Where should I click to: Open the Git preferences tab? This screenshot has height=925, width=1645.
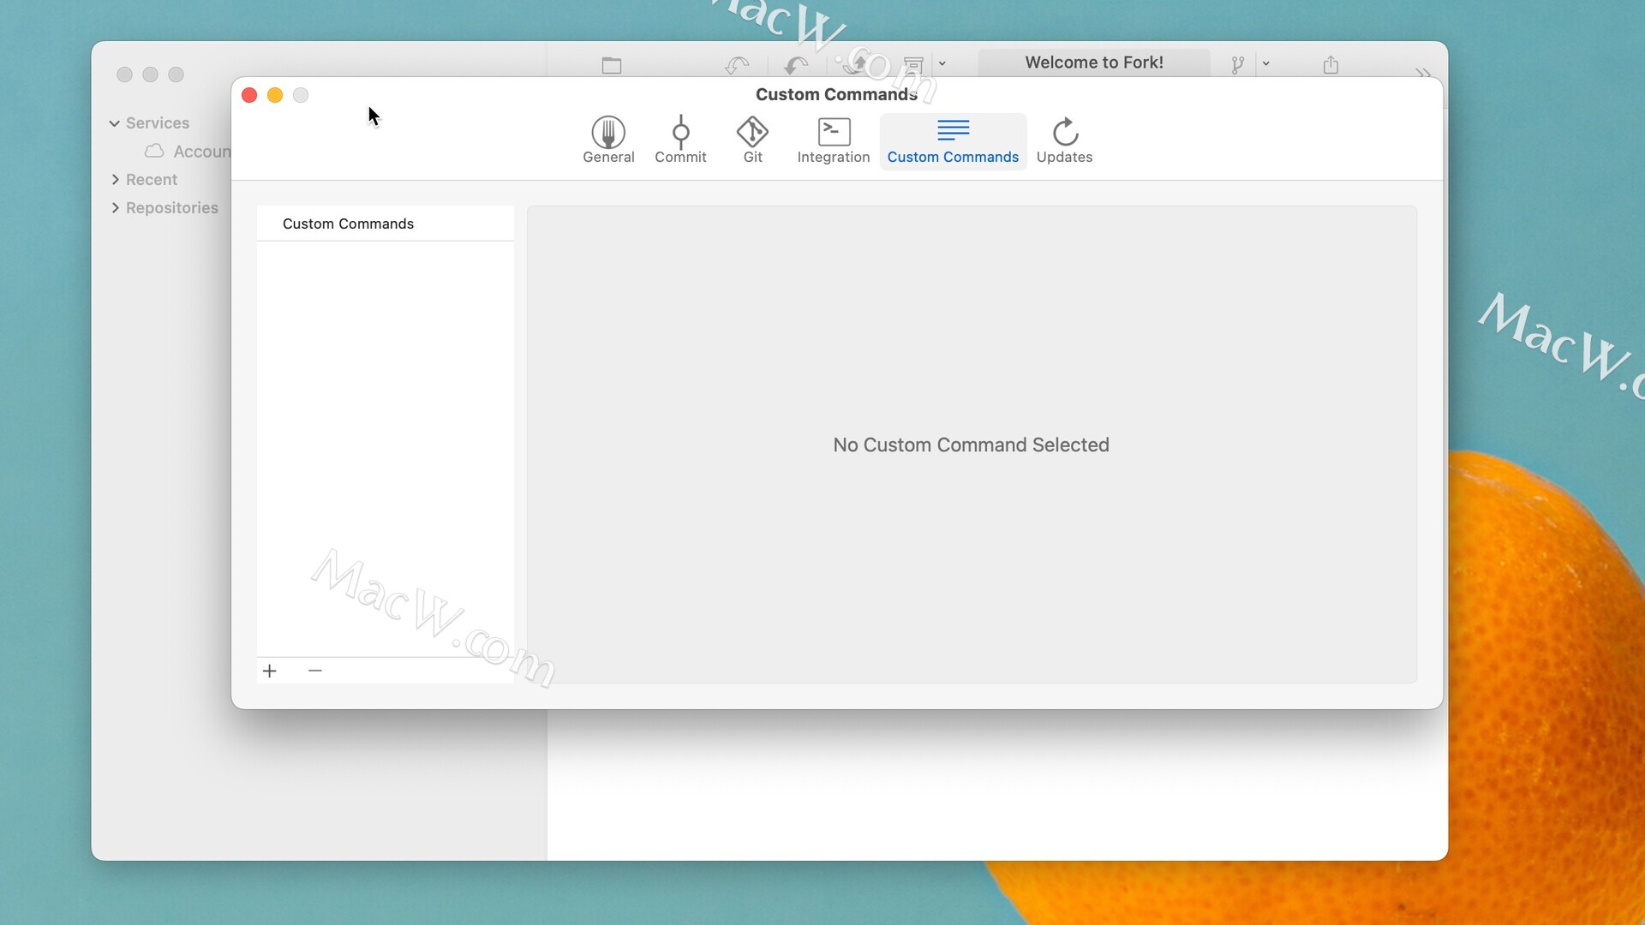(752, 140)
